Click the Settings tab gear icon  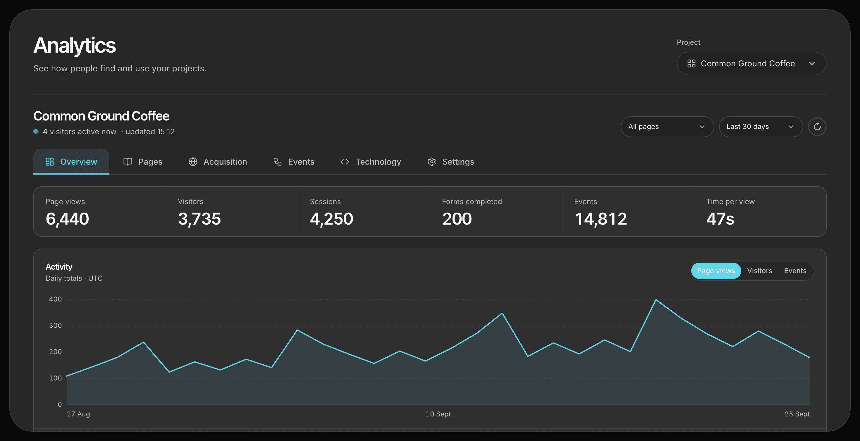coord(432,162)
